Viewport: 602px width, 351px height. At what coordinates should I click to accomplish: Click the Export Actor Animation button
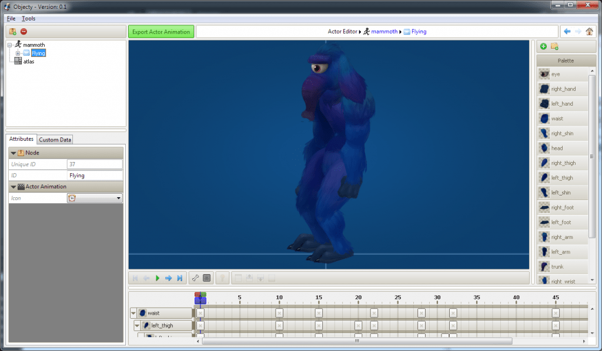[161, 32]
